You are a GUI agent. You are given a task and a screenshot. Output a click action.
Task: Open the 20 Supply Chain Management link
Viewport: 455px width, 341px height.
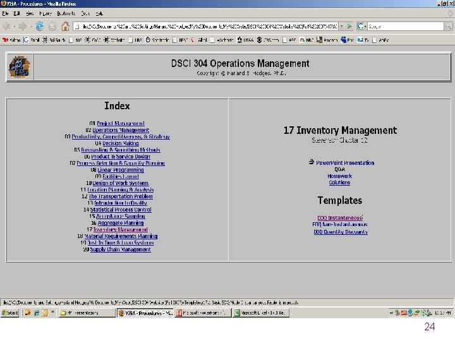121,249
